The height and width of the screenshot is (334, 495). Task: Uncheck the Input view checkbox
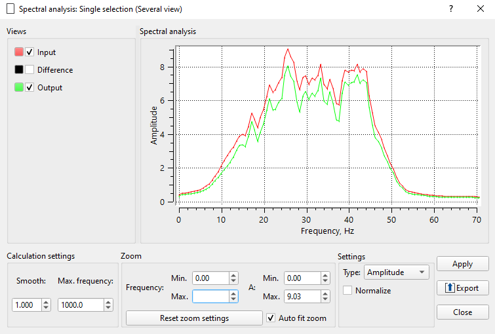coord(30,52)
